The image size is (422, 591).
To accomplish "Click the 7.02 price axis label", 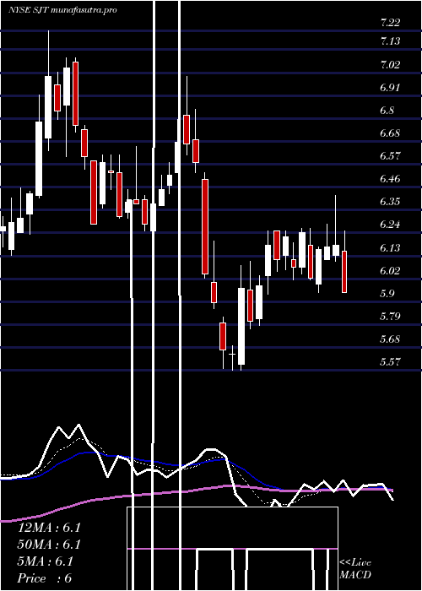I will 390,65.
